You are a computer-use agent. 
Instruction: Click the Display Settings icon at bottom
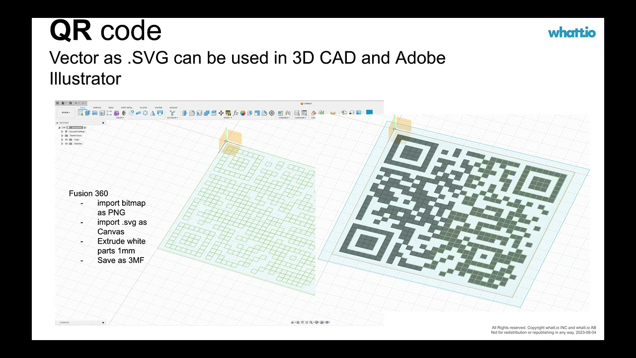317,322
